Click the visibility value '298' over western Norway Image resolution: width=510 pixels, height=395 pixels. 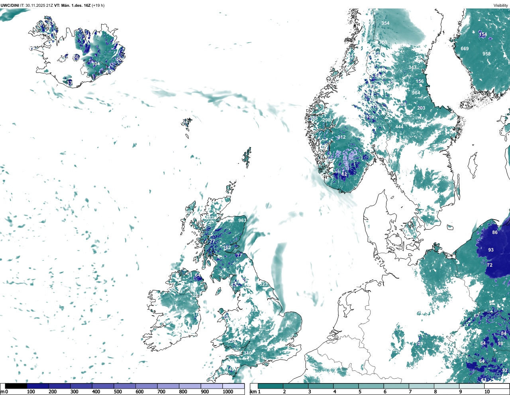(x=326, y=120)
